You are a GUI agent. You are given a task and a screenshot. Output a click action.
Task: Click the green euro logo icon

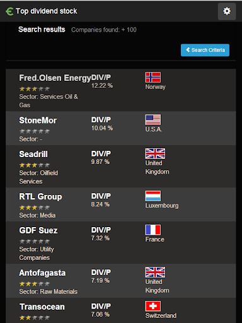click(9, 11)
